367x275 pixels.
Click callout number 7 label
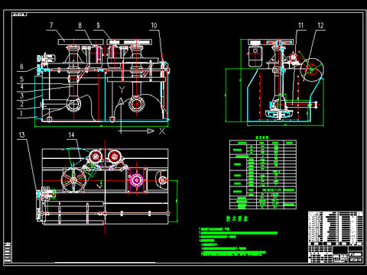[x=51, y=25]
